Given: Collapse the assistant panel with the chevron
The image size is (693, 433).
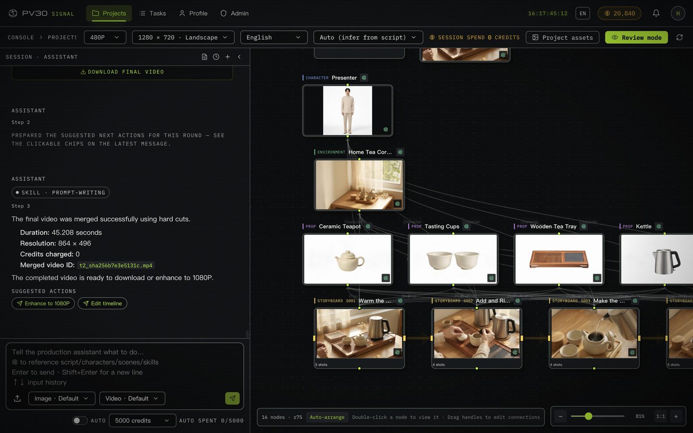Looking at the screenshot, I should tap(239, 57).
